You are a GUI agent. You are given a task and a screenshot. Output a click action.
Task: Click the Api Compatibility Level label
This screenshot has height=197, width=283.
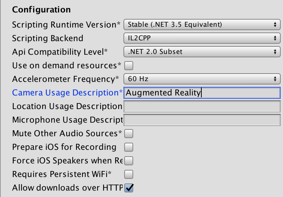point(59,52)
